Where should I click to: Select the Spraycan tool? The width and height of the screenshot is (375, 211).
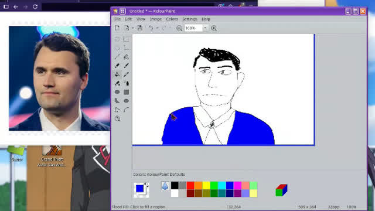coord(127,83)
